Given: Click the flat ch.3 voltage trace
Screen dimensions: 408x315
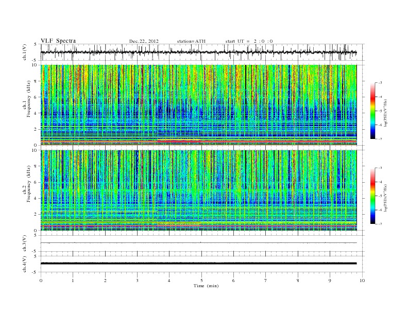Looking at the screenshot, I should tap(198, 243).
